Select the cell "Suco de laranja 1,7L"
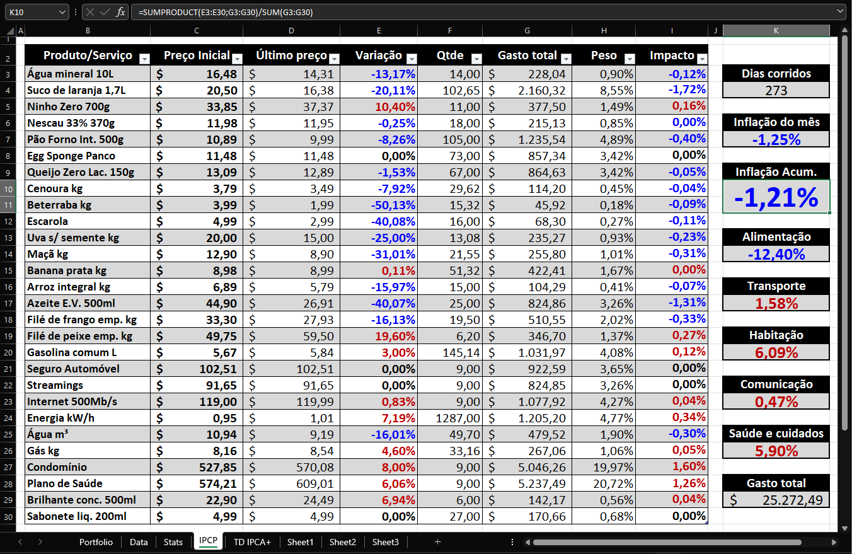Image resolution: width=852 pixels, height=554 pixels. pos(88,90)
